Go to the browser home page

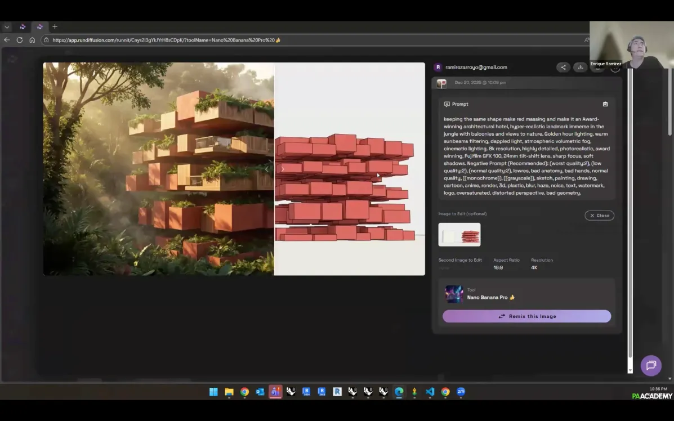click(x=32, y=40)
